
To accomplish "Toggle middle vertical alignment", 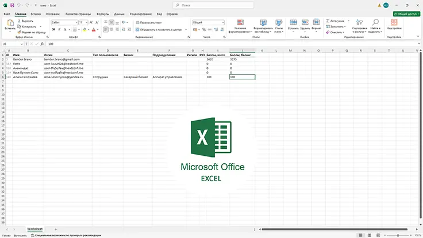I will click(111, 22).
